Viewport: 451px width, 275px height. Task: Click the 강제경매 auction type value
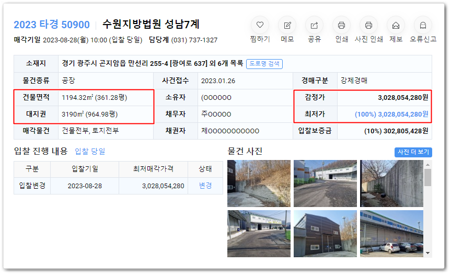[x=354, y=81]
